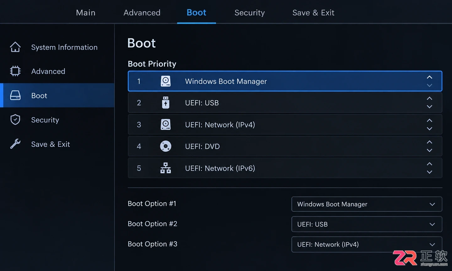Move Windows Boot Manager down in priority
This screenshot has height=271, width=452.
(429, 85)
